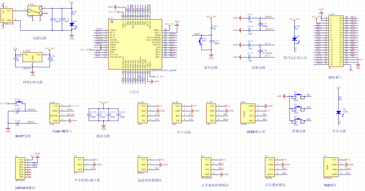
Task: Click the S_CH3 serial connector block
Action: [211, 113]
